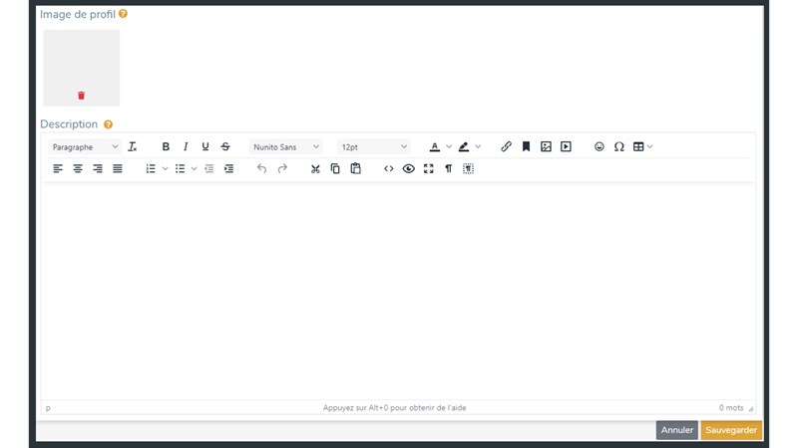Delete the profile image with the red trash icon
The image size is (798, 448).
coord(81,96)
